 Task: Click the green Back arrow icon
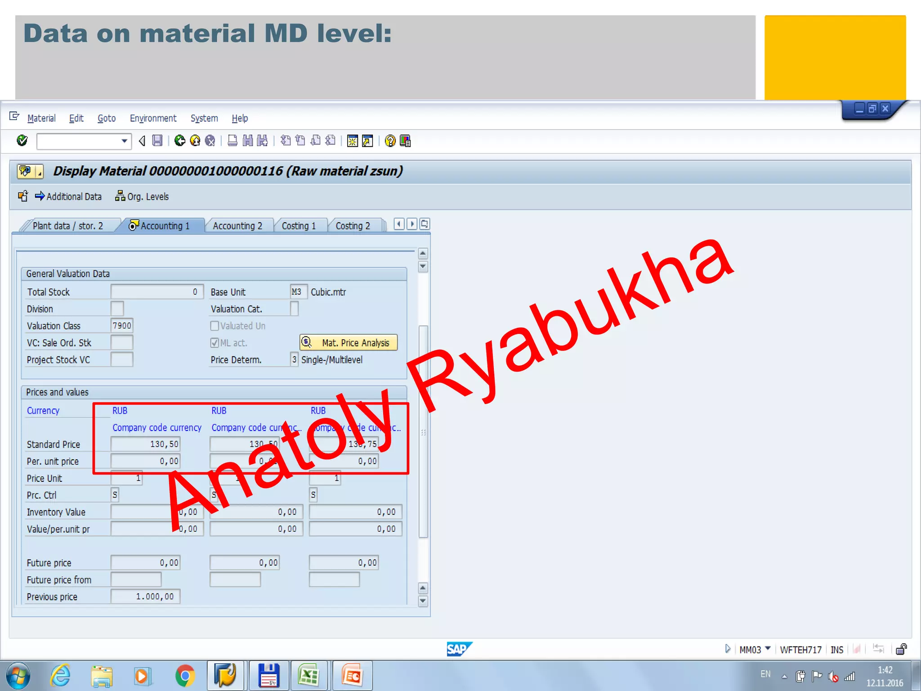point(180,141)
